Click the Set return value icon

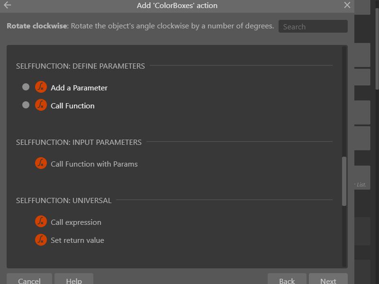pos(41,240)
